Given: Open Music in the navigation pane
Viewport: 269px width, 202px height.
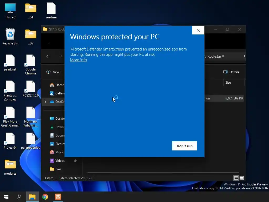Looking at the screenshot, I should [x=57, y=152].
